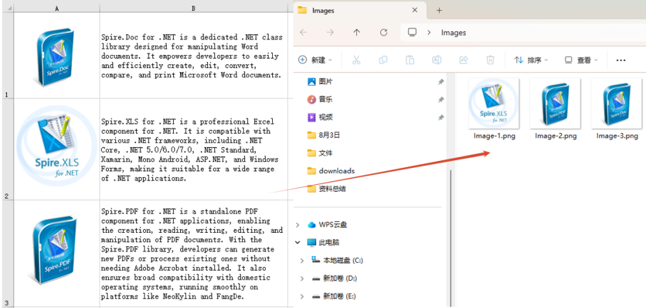646x308 pixels.
Task: Click the Forward arrow in File Explorer
Action: (x=330, y=32)
